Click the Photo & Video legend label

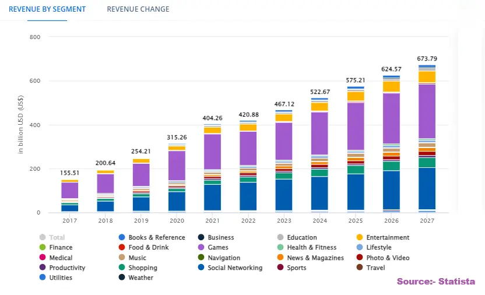(388, 258)
